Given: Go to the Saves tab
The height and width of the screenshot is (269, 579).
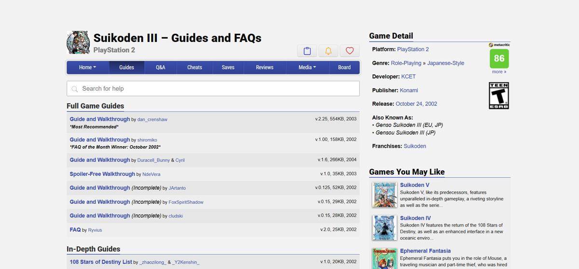Looking at the screenshot, I should (x=228, y=67).
